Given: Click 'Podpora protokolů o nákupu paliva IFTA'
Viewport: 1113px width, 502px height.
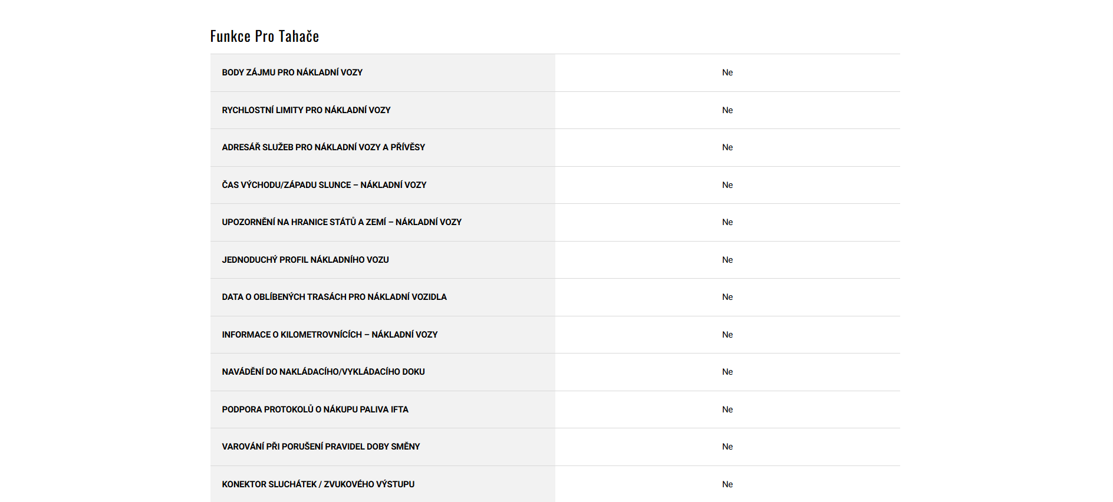Looking at the screenshot, I should pyautogui.click(x=315, y=409).
